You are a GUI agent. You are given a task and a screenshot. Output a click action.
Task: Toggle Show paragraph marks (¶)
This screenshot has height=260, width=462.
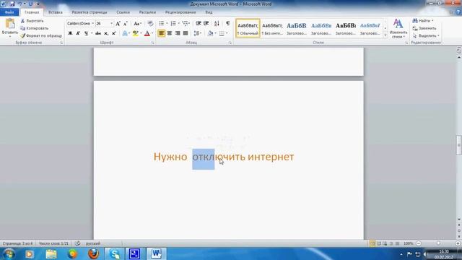pyautogui.click(x=228, y=23)
